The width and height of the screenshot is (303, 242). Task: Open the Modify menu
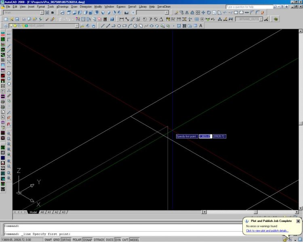coord(98,7)
